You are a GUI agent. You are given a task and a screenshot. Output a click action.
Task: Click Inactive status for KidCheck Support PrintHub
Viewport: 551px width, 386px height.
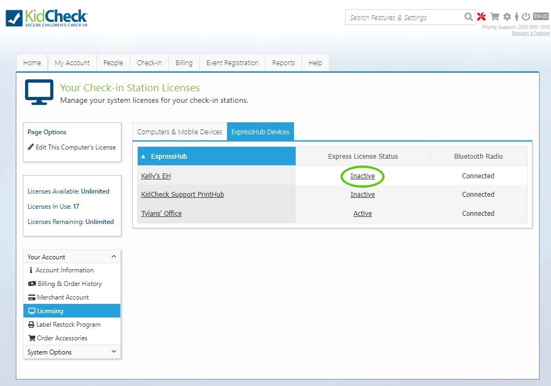[x=363, y=195]
